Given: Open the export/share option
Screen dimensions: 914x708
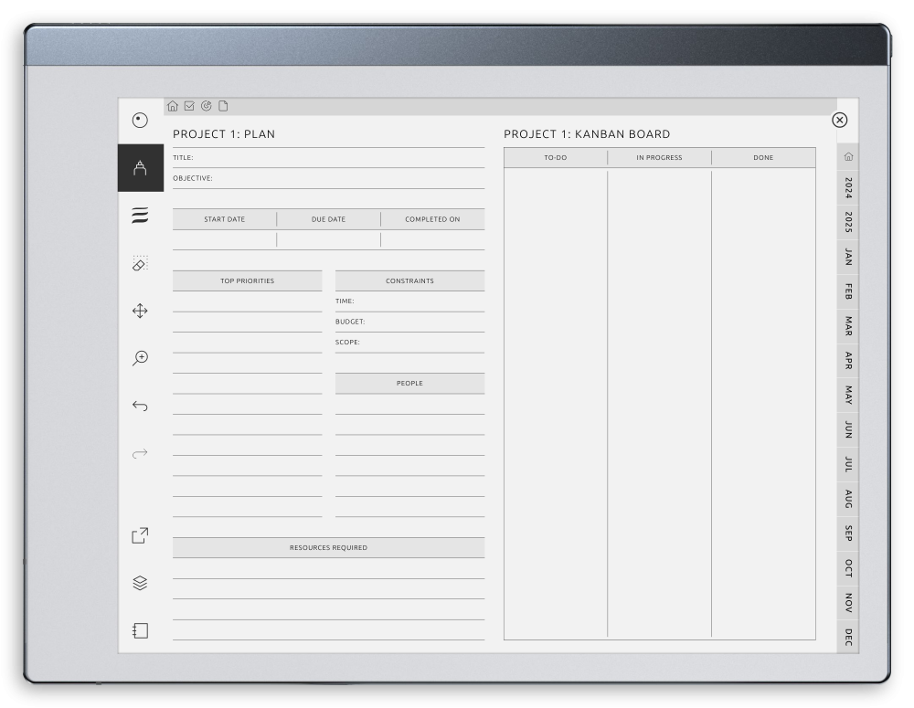Looking at the screenshot, I should click(x=139, y=535).
